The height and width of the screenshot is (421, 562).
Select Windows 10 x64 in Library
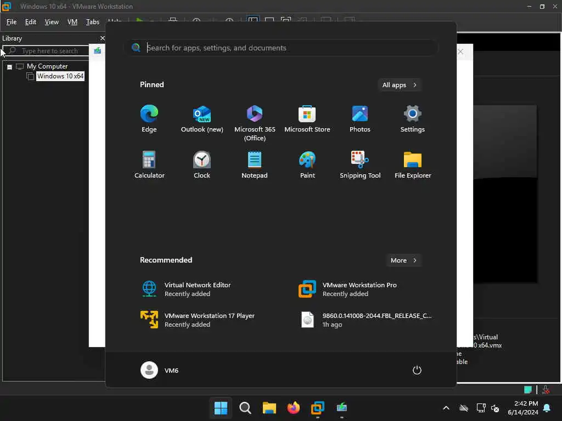[60, 76]
